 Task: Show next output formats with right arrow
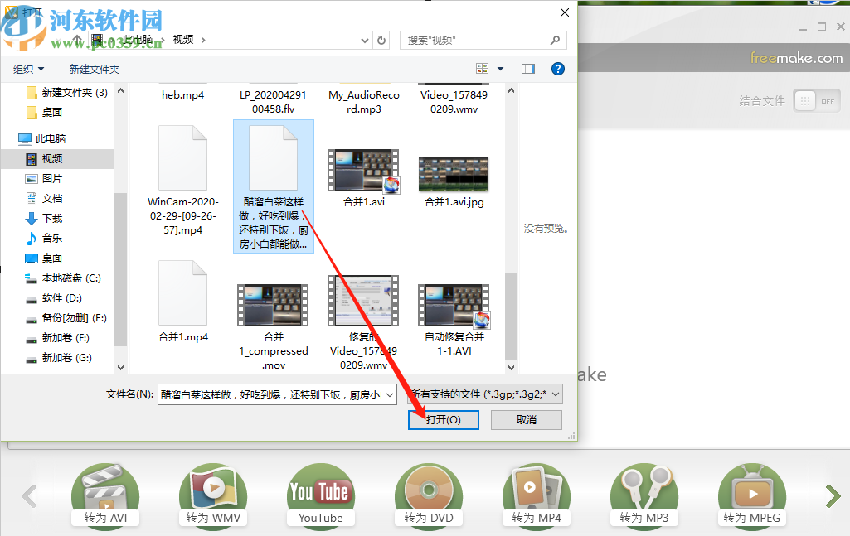pyautogui.click(x=833, y=496)
